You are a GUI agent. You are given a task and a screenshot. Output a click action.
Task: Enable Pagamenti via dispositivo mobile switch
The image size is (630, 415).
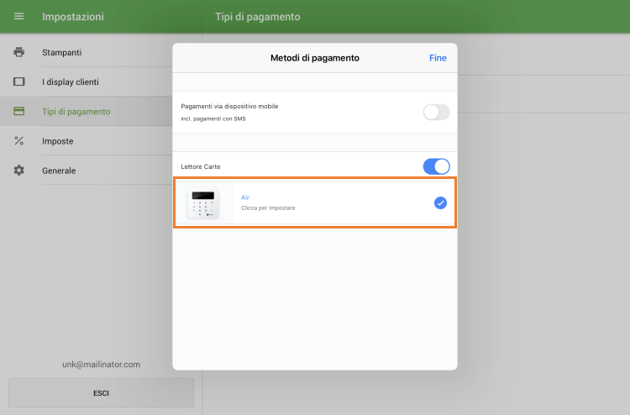436,112
